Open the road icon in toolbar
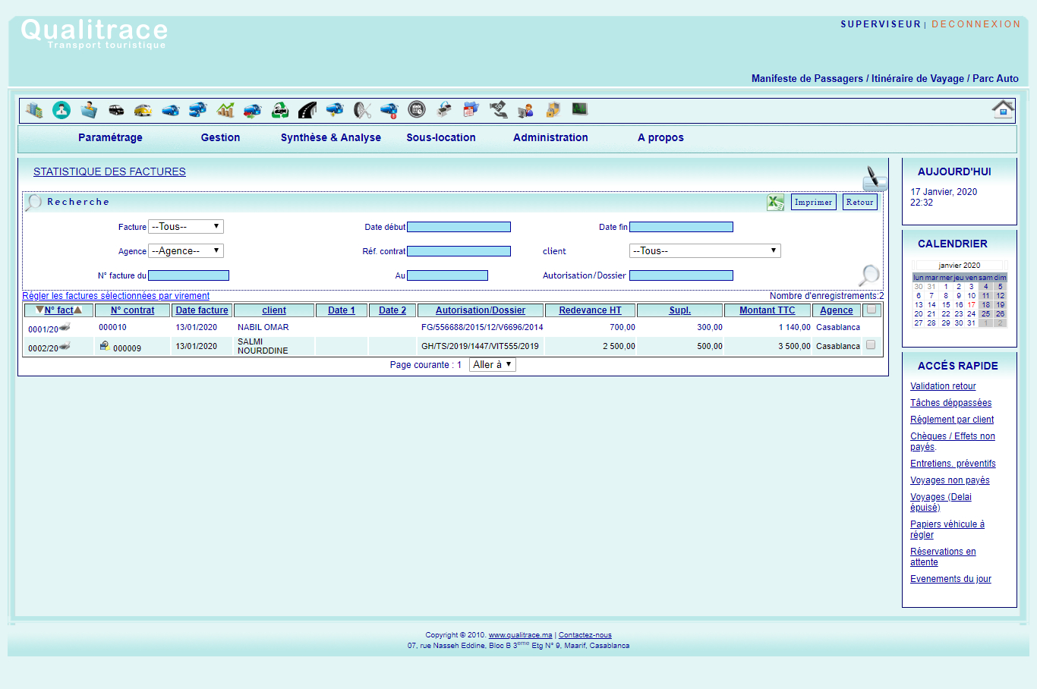Screen dimensions: 1037x689 click(x=307, y=110)
